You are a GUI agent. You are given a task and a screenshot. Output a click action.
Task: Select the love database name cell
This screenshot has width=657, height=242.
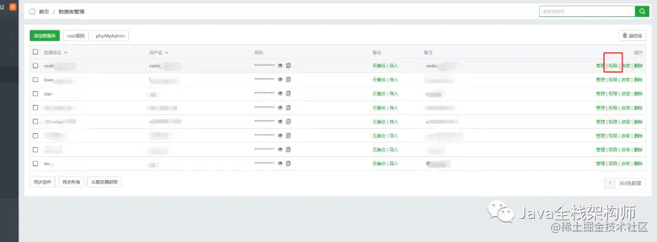tap(58, 80)
